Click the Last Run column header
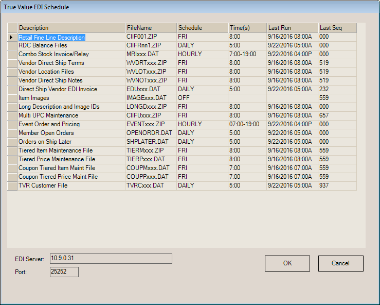This screenshot has height=305, width=380. 293,28
